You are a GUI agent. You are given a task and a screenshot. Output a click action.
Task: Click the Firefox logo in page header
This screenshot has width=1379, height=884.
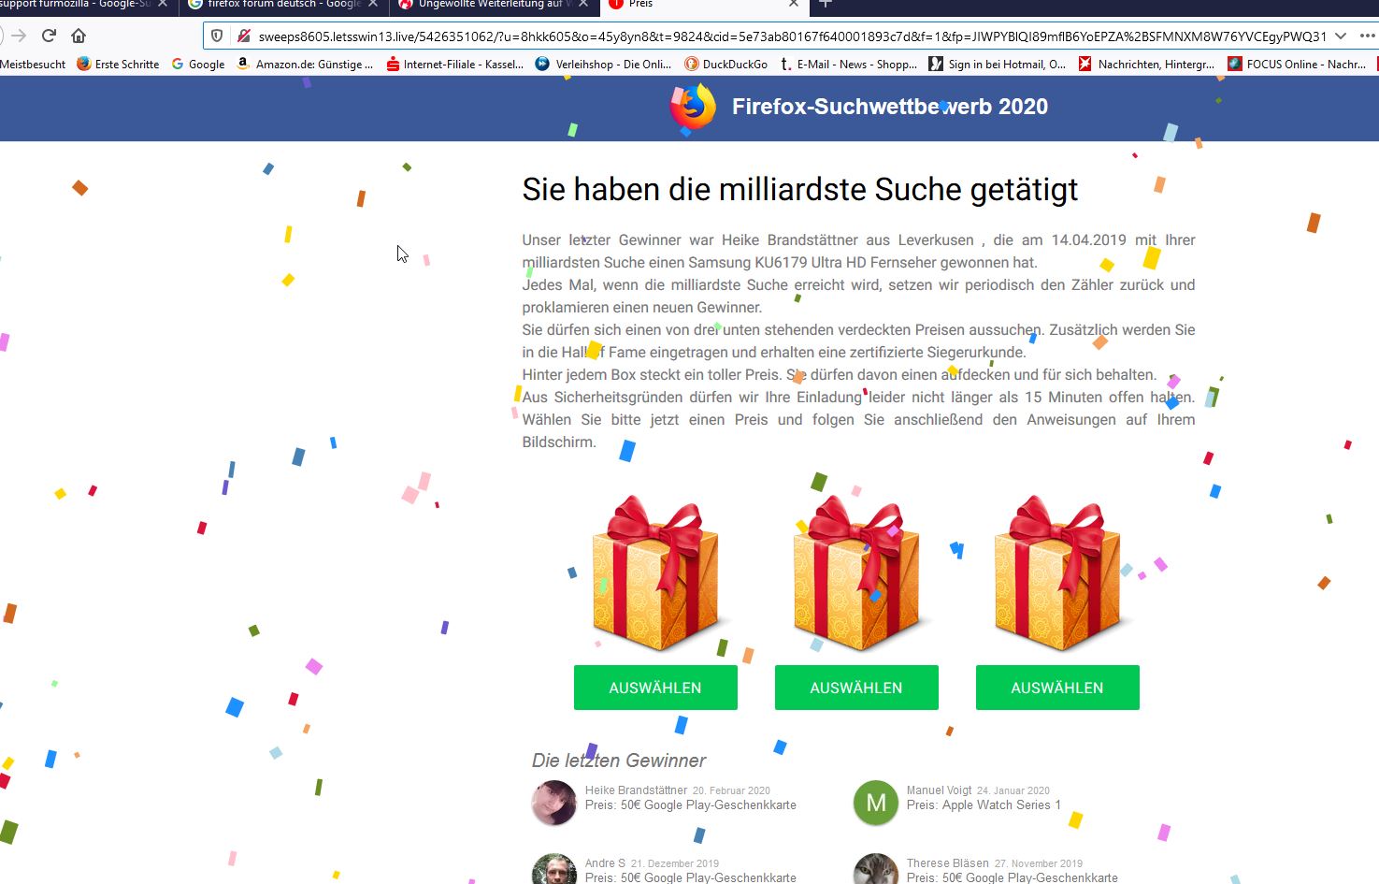coord(693,107)
